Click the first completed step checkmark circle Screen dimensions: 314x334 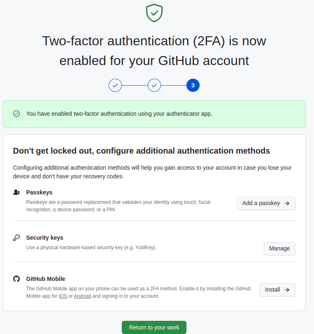click(x=115, y=85)
